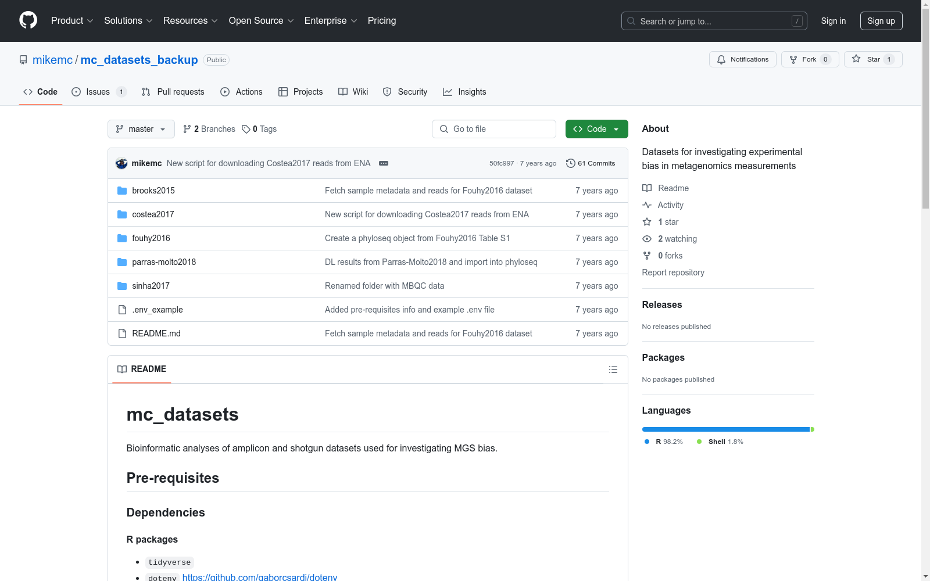Open the README outline list icon
Viewport: 930px width, 581px height.
tap(613, 370)
